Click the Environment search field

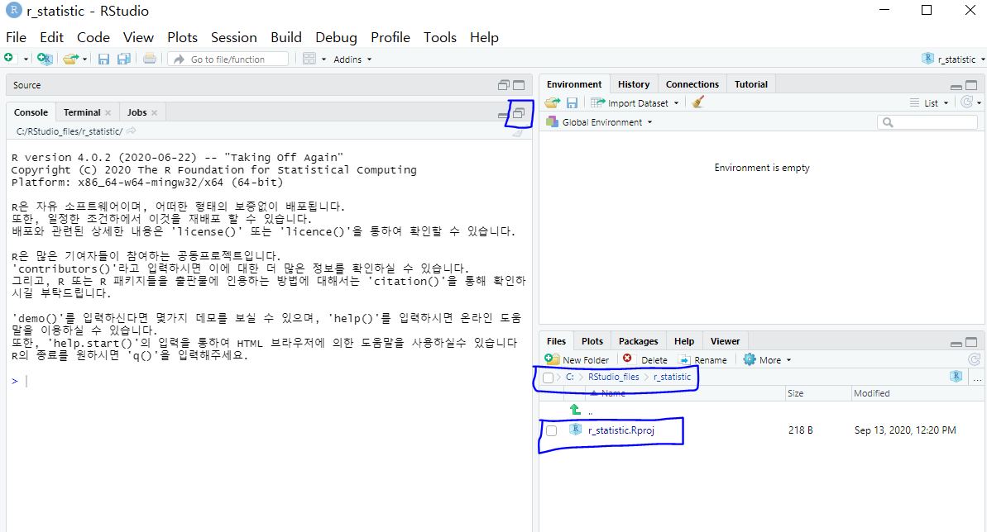(927, 122)
